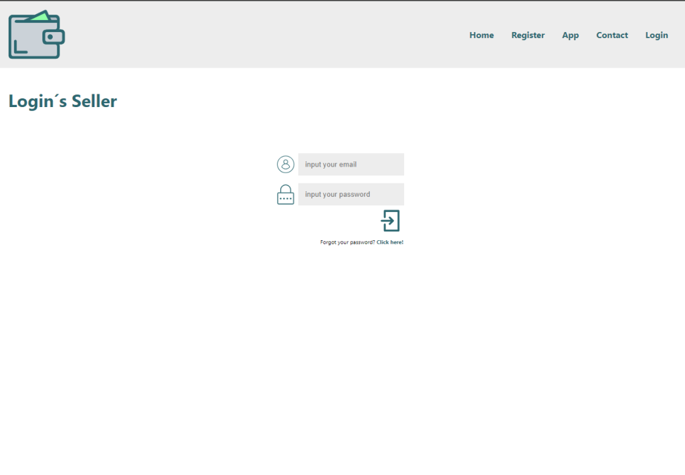Click the padlock icon beside password field

pyautogui.click(x=286, y=195)
